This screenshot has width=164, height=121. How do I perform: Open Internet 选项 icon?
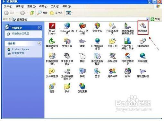(67, 29)
